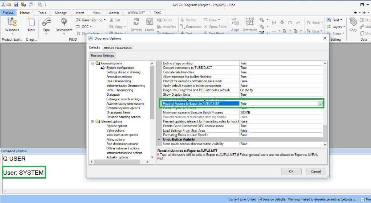This screenshot has height=203, width=371.
Task: Collapse the Undo Button Visibility section
Action: 159,139
